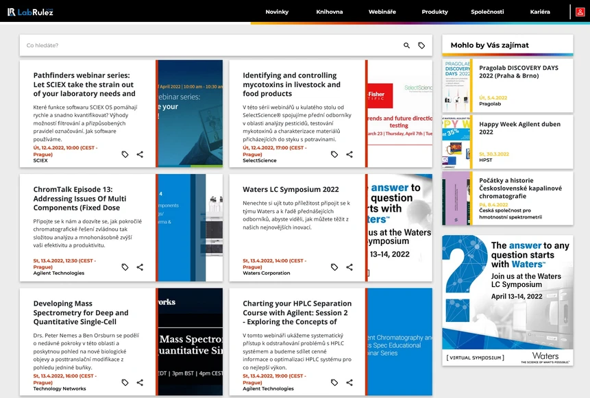Tag the Developing Mass Spectrometry webinar card
The height and width of the screenshot is (398, 590).
point(125,382)
